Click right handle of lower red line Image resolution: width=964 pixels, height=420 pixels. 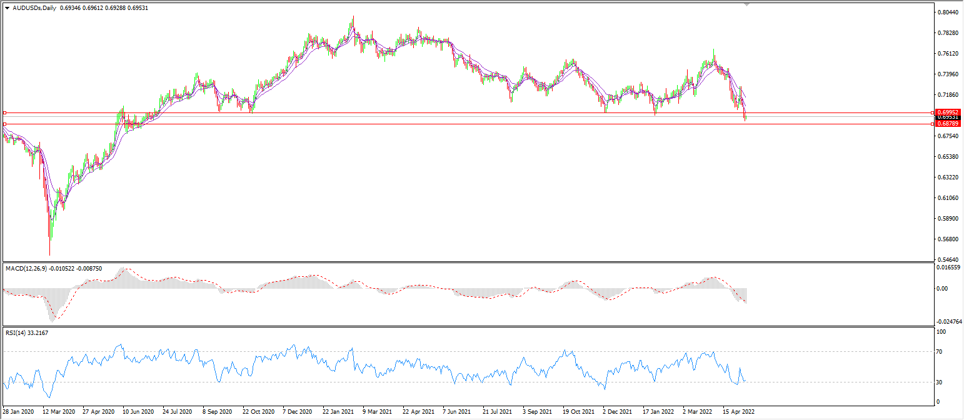tap(933, 124)
